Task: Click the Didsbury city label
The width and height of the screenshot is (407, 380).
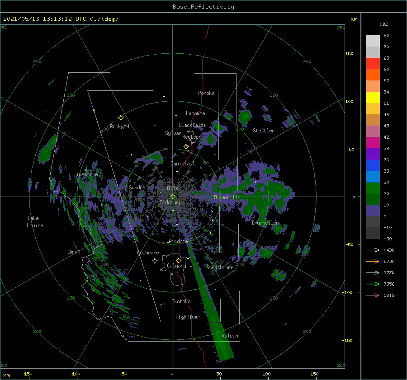Action: pyautogui.click(x=170, y=202)
